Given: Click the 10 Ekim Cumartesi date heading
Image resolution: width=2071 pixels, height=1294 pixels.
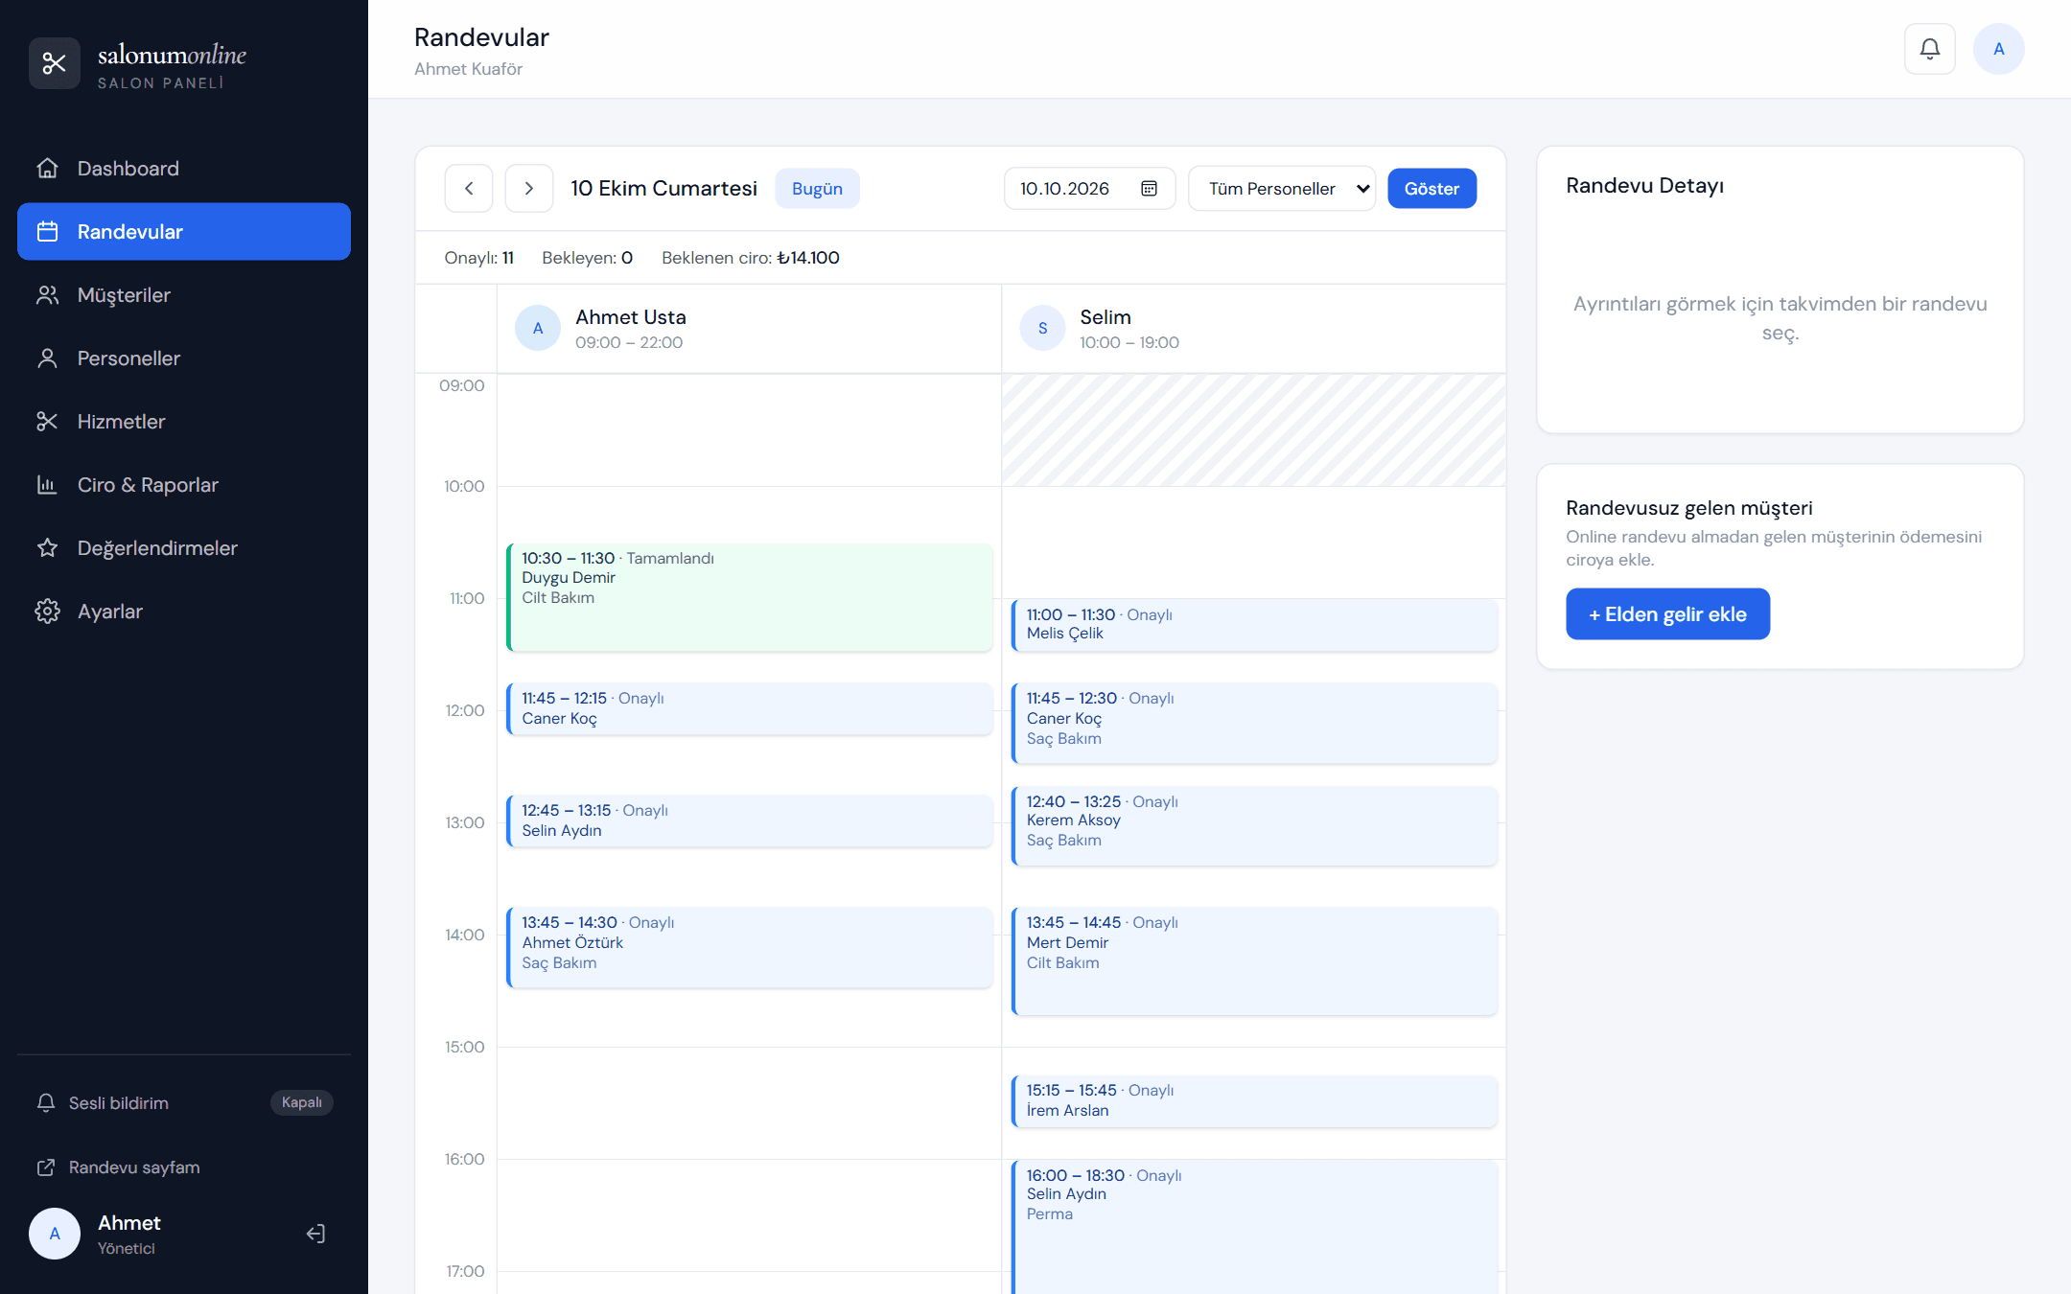Looking at the screenshot, I should coord(663,189).
